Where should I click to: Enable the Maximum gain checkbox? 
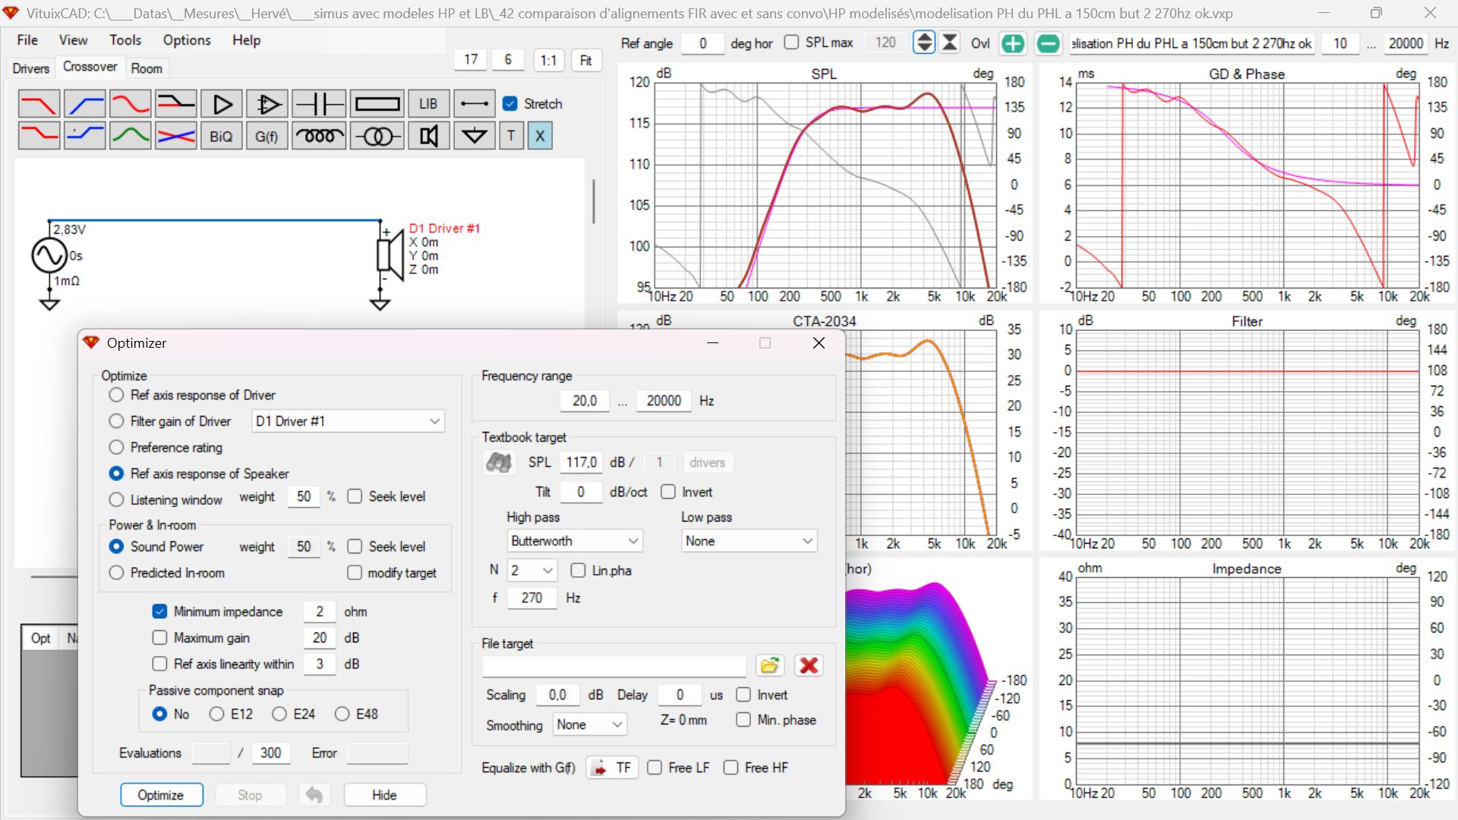click(x=159, y=638)
